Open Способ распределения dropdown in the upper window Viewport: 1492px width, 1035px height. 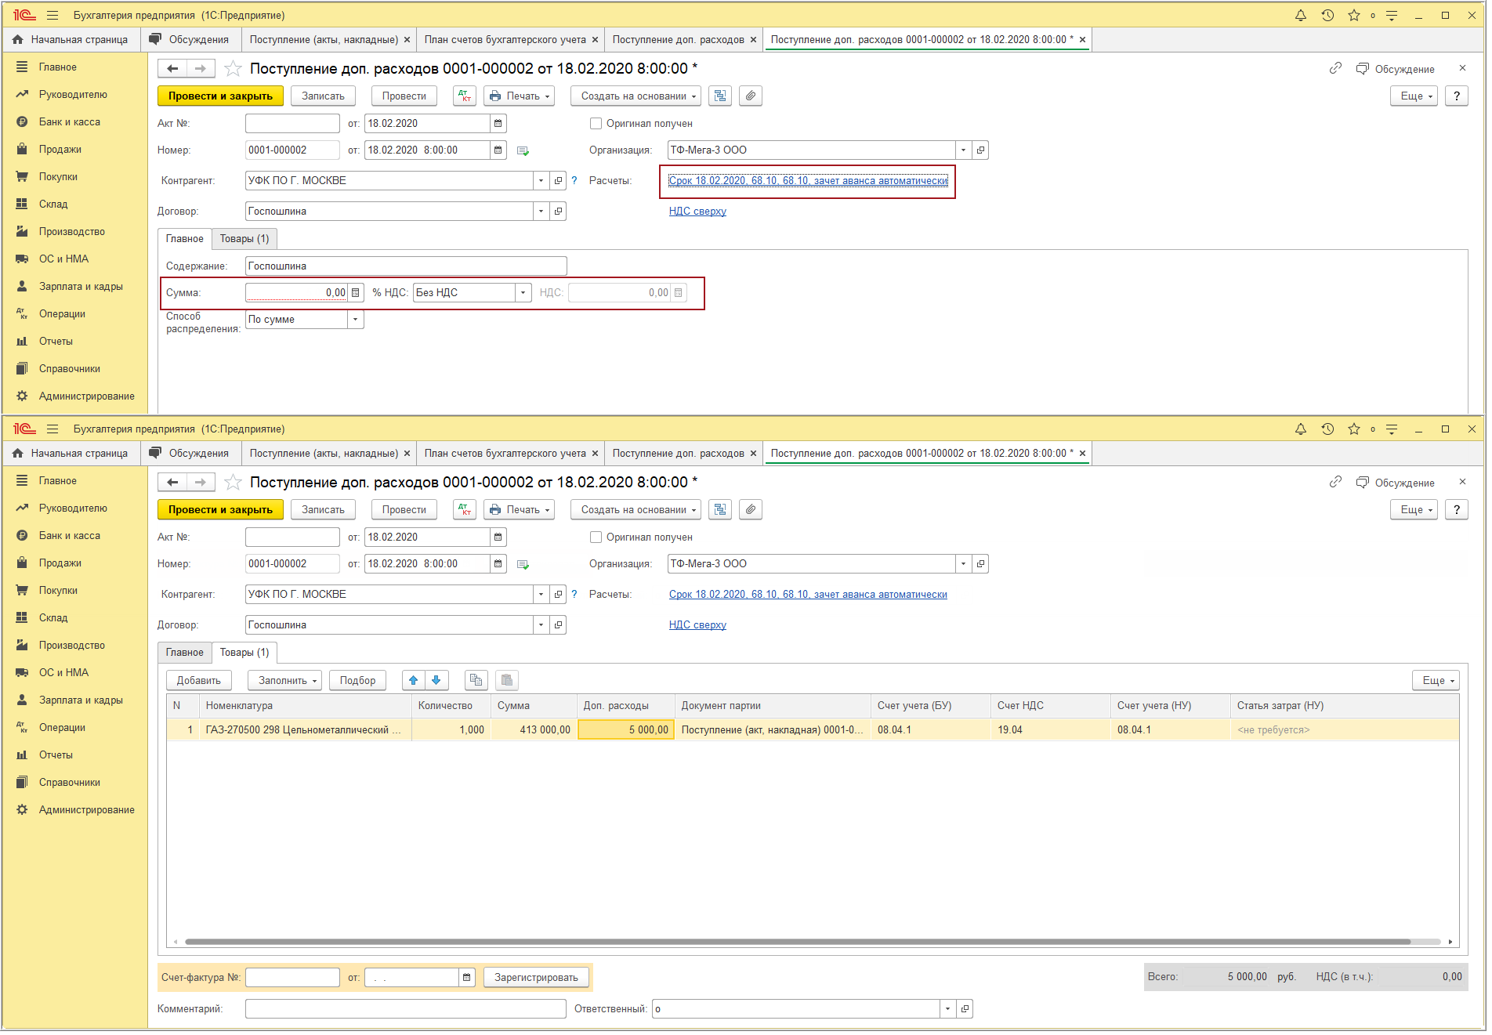point(356,320)
